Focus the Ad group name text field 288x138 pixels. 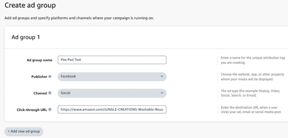click(x=112, y=60)
